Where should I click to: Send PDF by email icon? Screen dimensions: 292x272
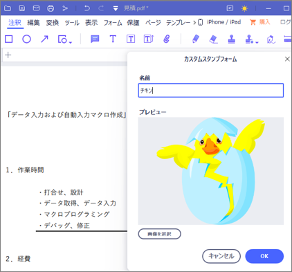(x=36, y=8)
